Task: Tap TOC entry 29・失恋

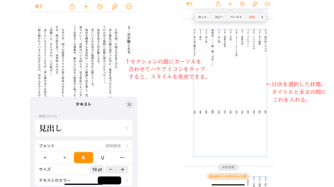Action: coord(230,34)
